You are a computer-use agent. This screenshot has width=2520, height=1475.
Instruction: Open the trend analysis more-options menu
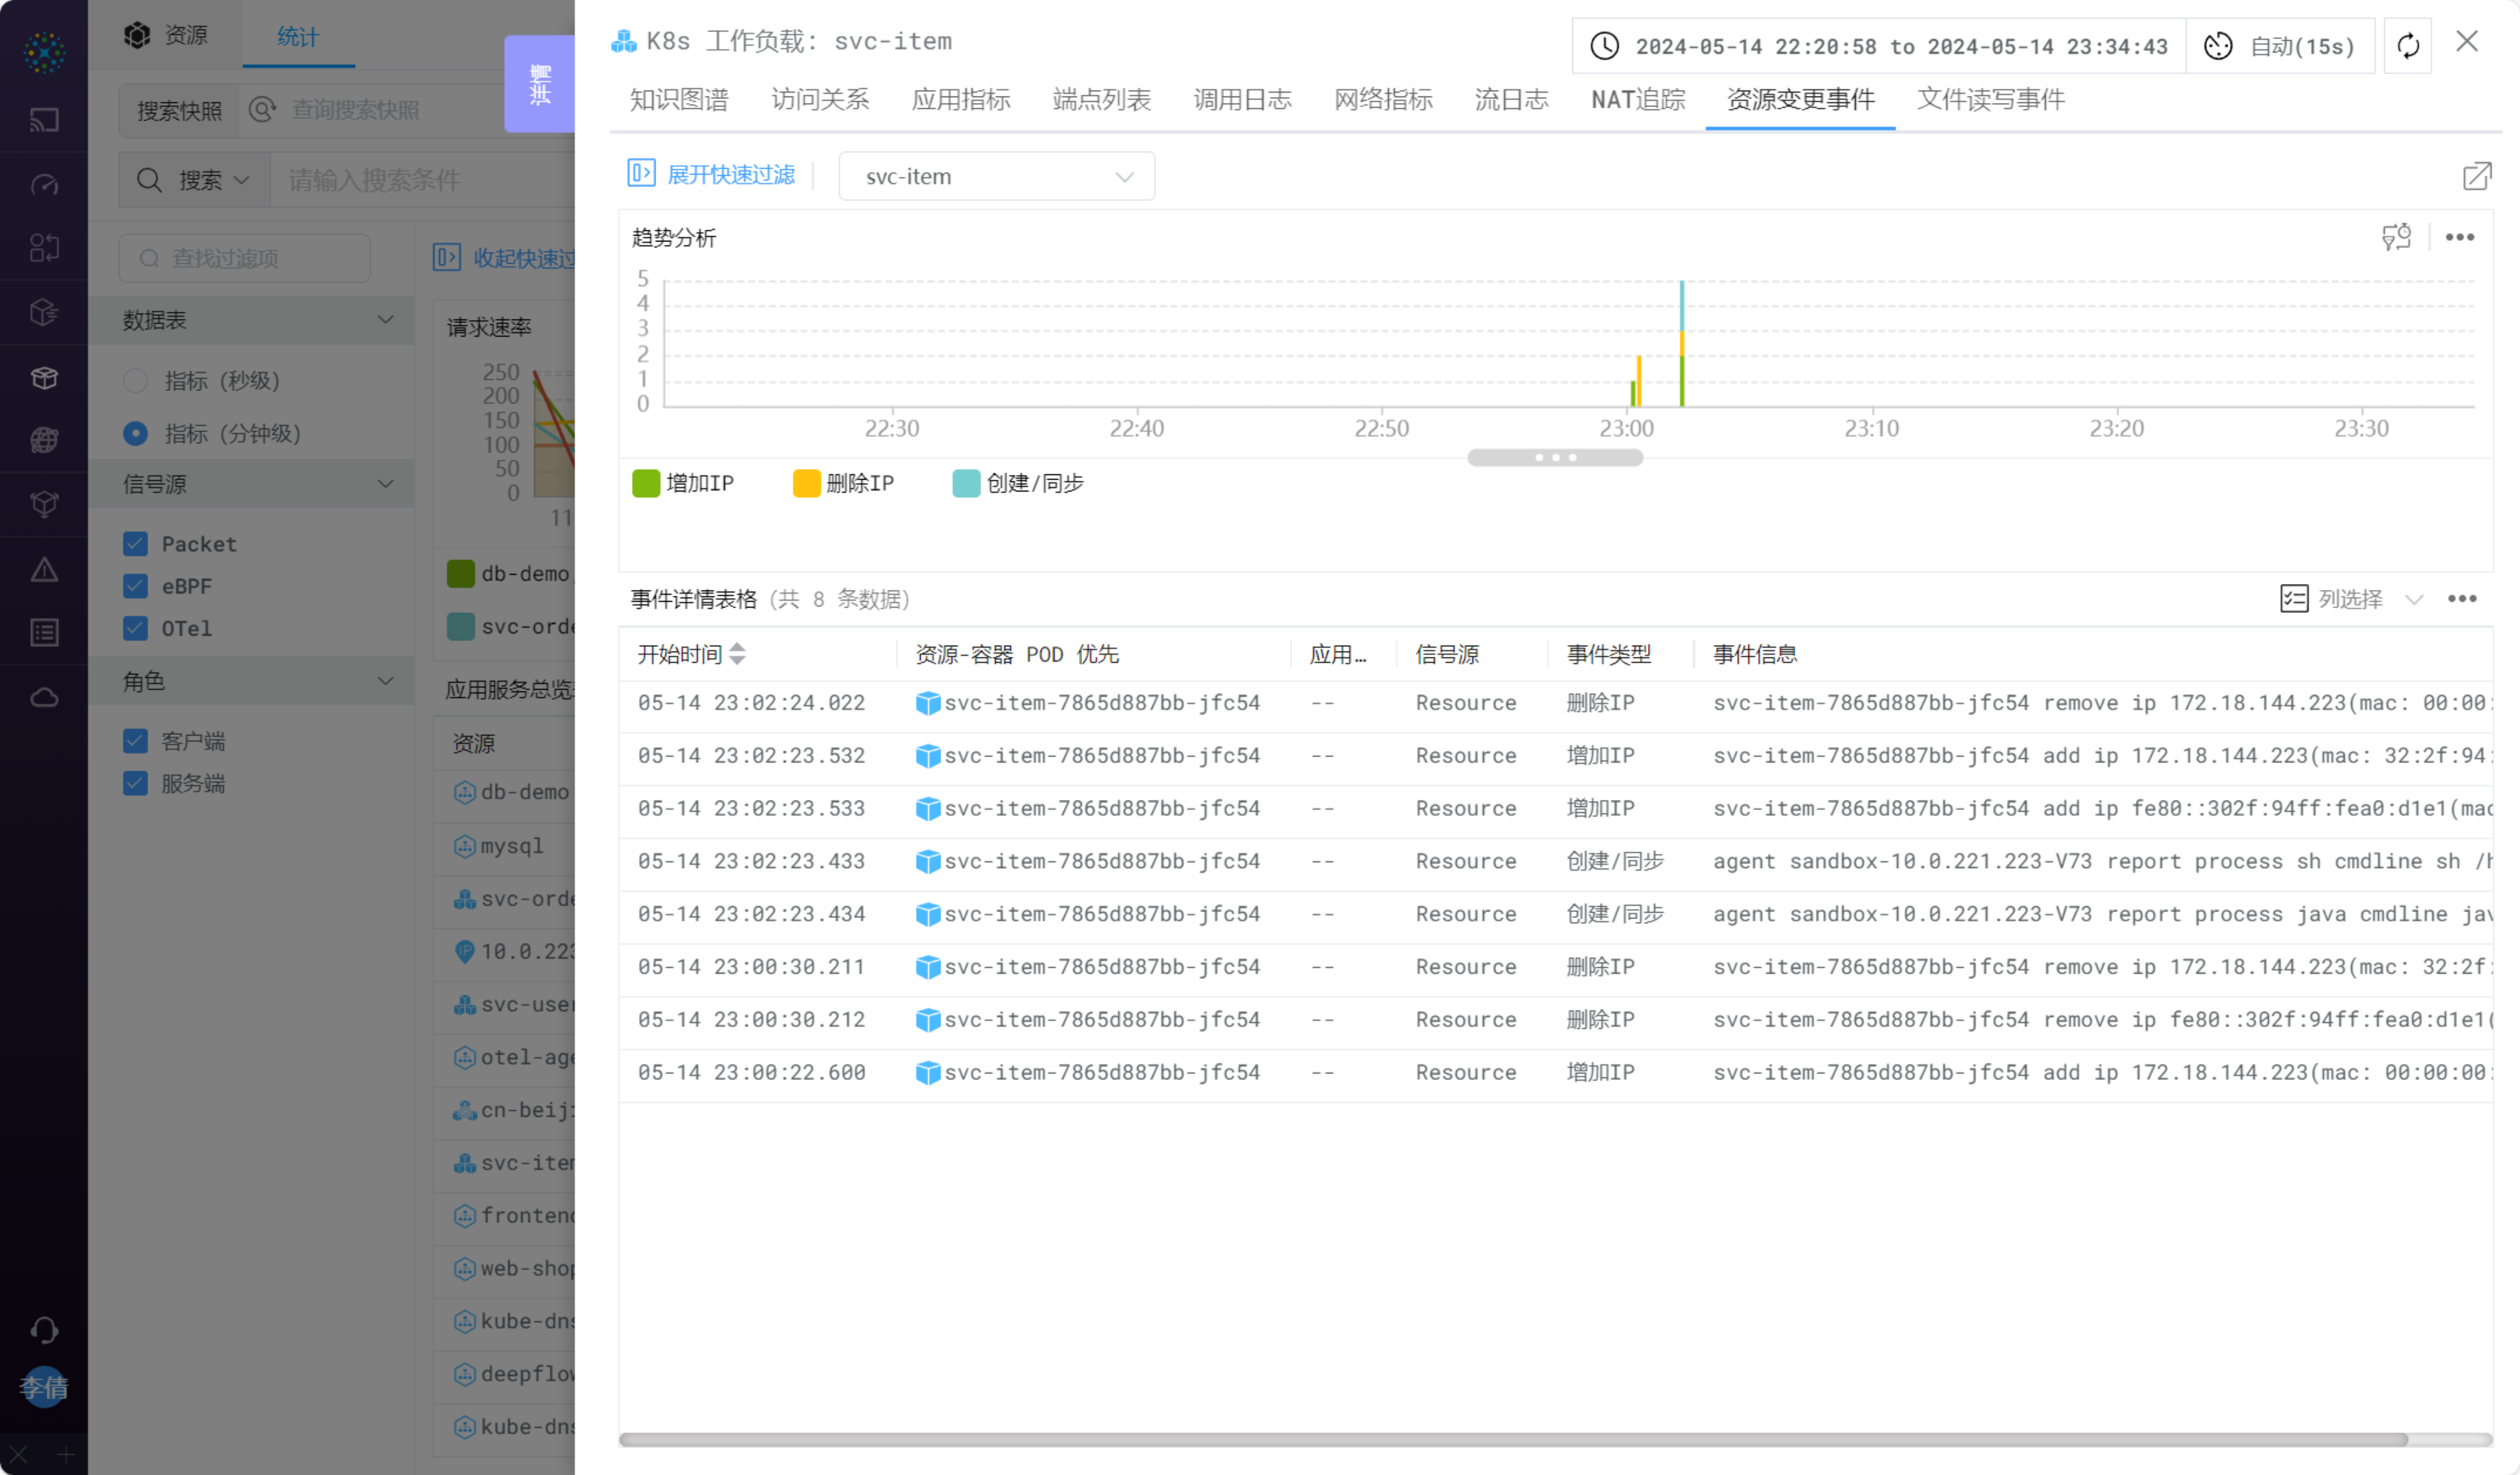[x=2459, y=237]
